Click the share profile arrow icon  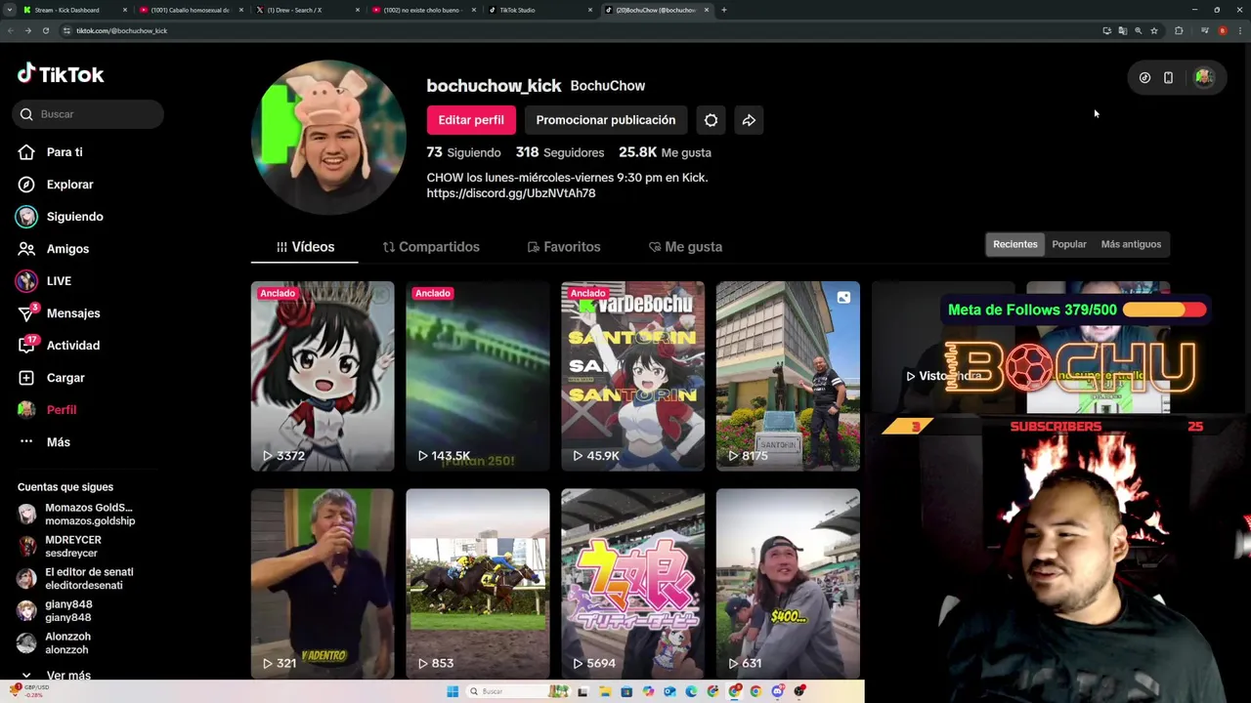pyautogui.click(x=749, y=120)
